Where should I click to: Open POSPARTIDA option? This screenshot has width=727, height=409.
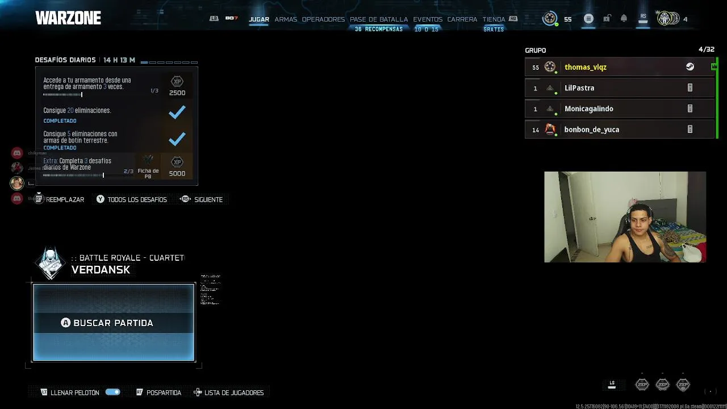point(158,393)
